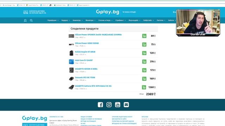This screenshot has width=225, height=126.
Task: Expand the Лаптопи menu
Action: [161, 20]
